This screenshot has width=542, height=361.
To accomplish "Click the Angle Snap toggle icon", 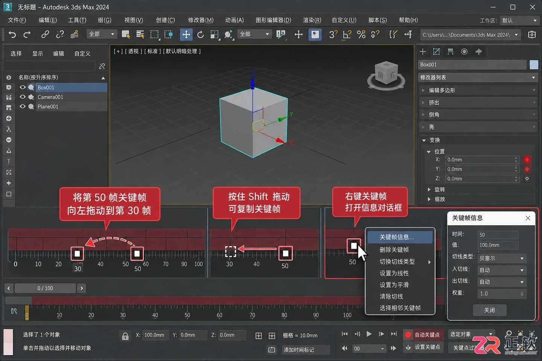I will [347, 35].
